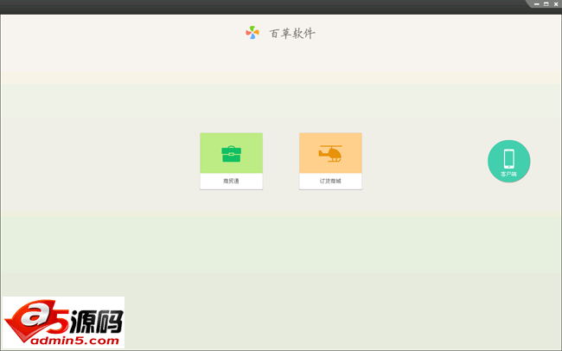This screenshot has width=562, height=351.
Task: Open the 商贸通 briefcase tile
Action: point(231,161)
